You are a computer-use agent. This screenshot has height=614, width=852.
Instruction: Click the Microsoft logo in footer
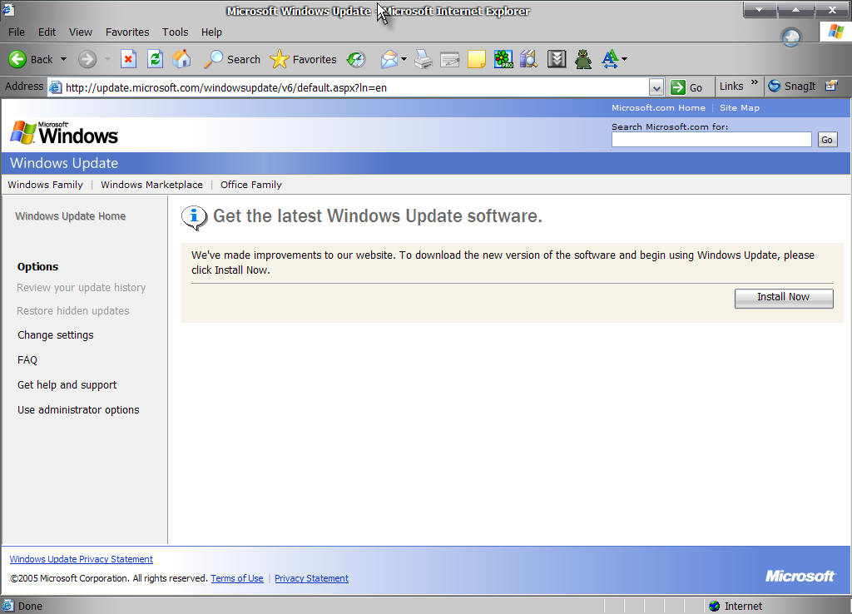[800, 576]
